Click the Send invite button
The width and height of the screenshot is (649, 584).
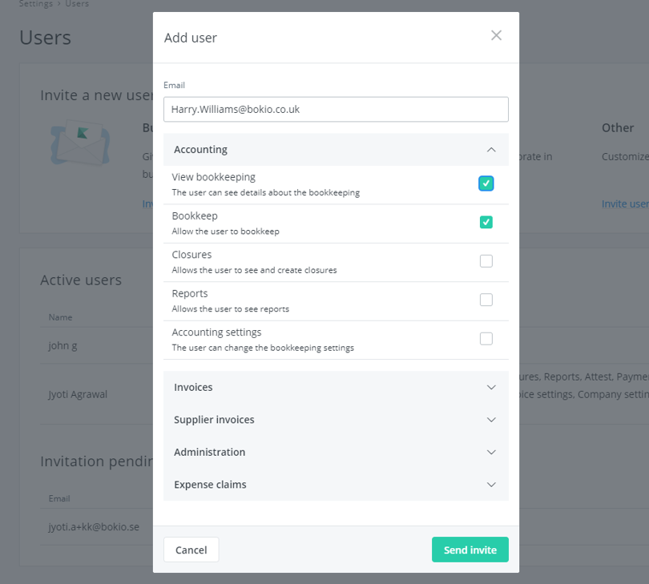click(470, 550)
